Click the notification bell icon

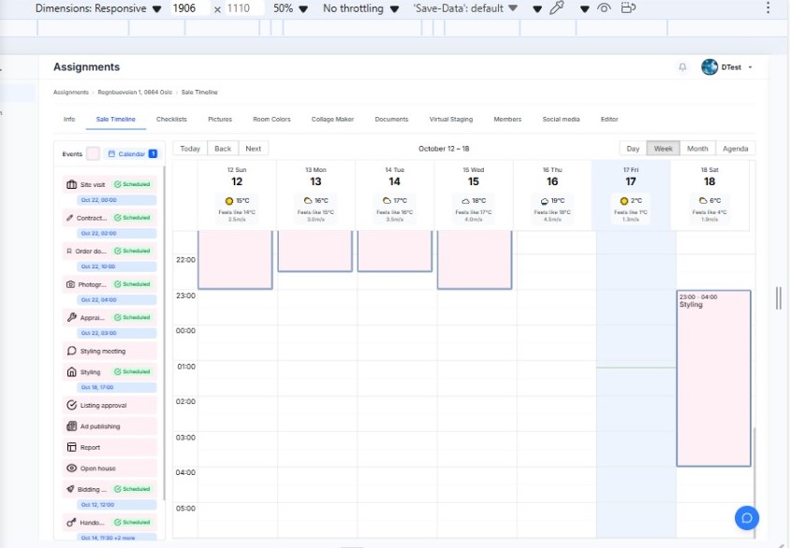pos(682,67)
